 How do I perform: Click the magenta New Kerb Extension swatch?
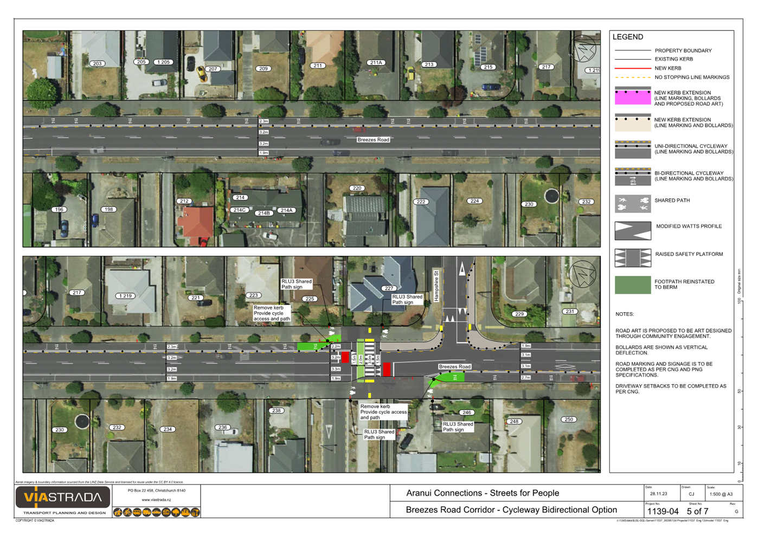coord(632,96)
